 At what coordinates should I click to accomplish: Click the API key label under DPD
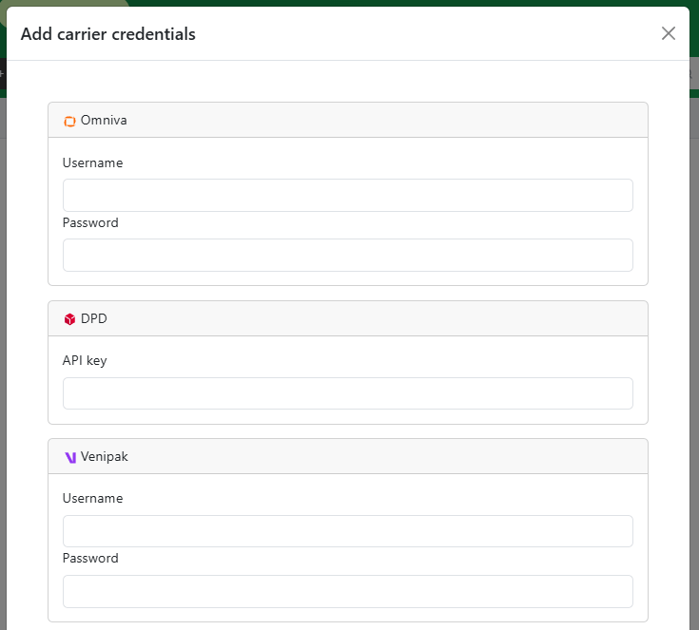click(85, 361)
